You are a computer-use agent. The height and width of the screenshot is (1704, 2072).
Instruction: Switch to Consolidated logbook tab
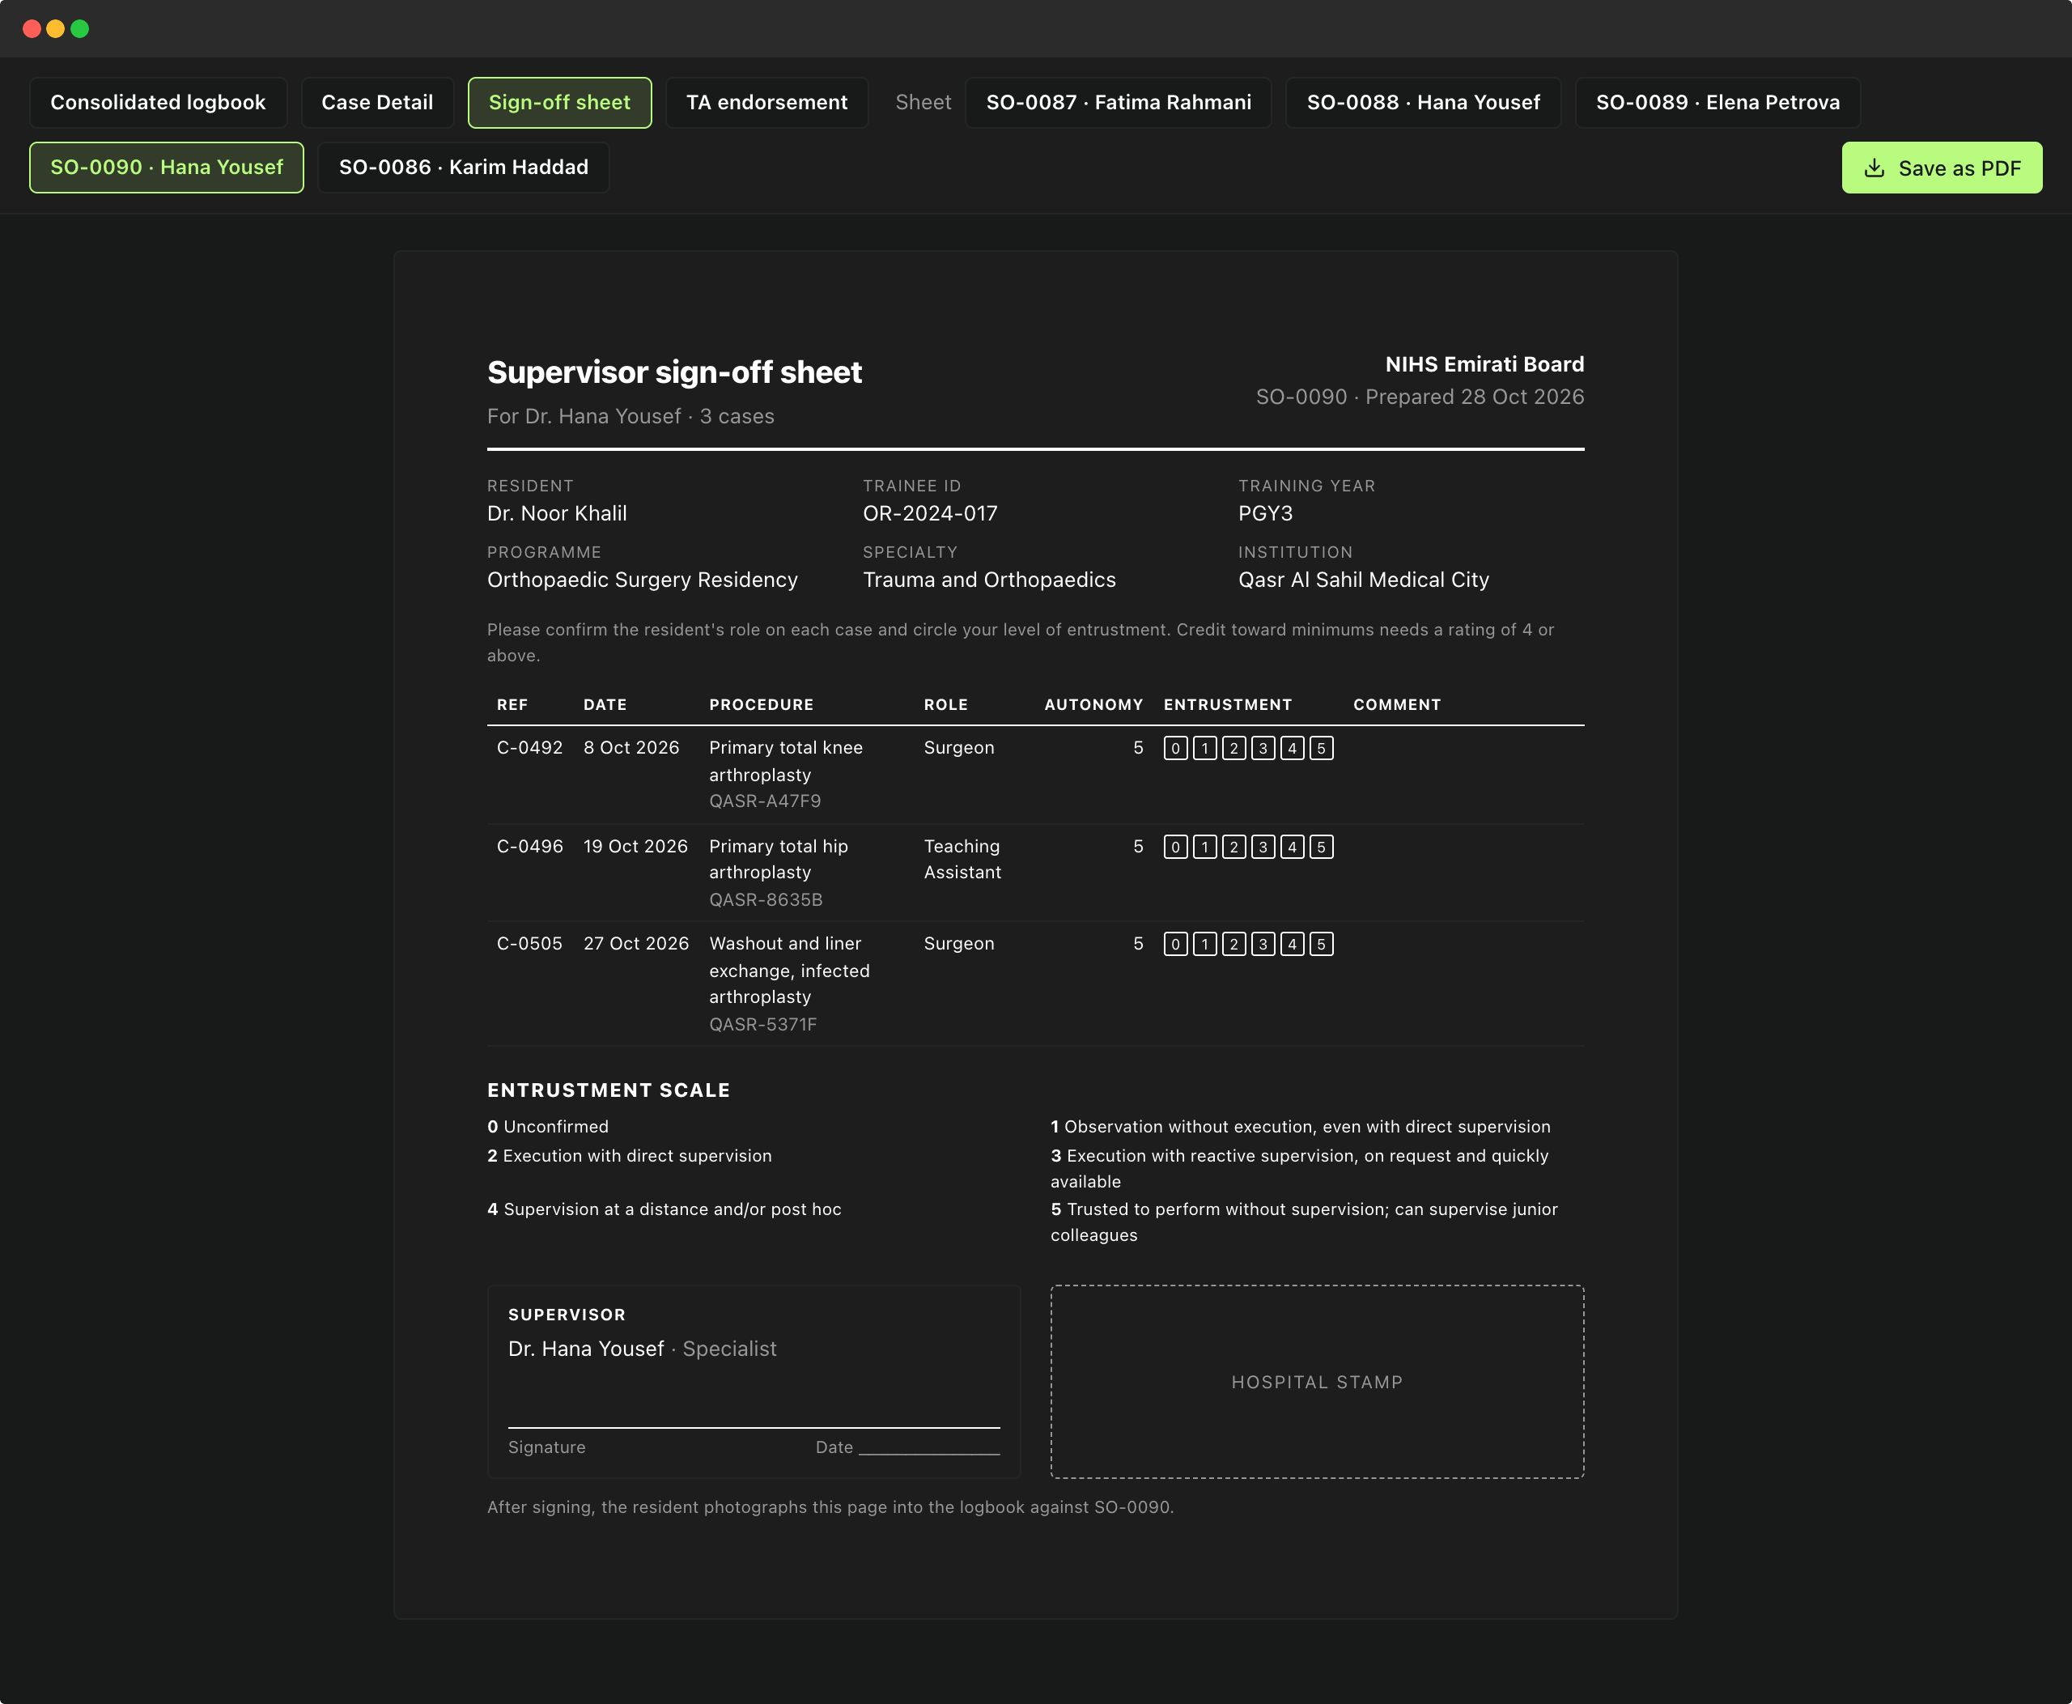158,102
